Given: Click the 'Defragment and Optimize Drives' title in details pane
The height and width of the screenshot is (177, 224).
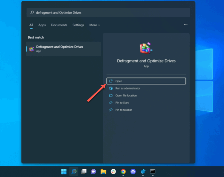Looking at the screenshot, I should coord(146,61).
